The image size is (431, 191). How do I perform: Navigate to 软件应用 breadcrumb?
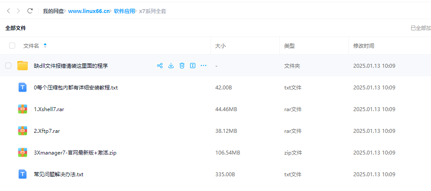pyautogui.click(x=124, y=11)
